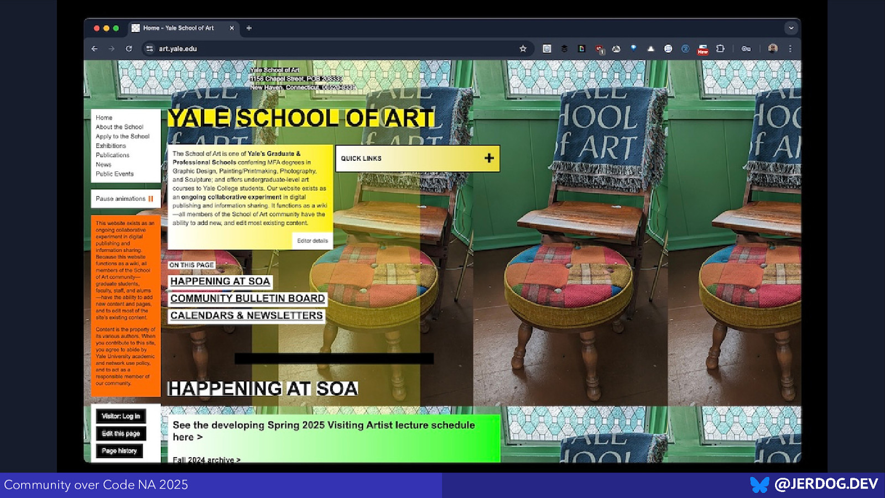The width and height of the screenshot is (885, 498).
Task: Open the colorful page extension icon
Action: coord(581,49)
